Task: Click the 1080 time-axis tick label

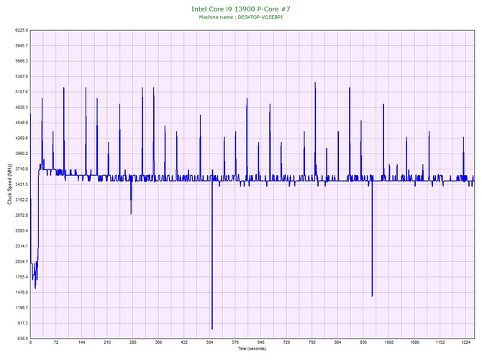Action: (x=414, y=342)
